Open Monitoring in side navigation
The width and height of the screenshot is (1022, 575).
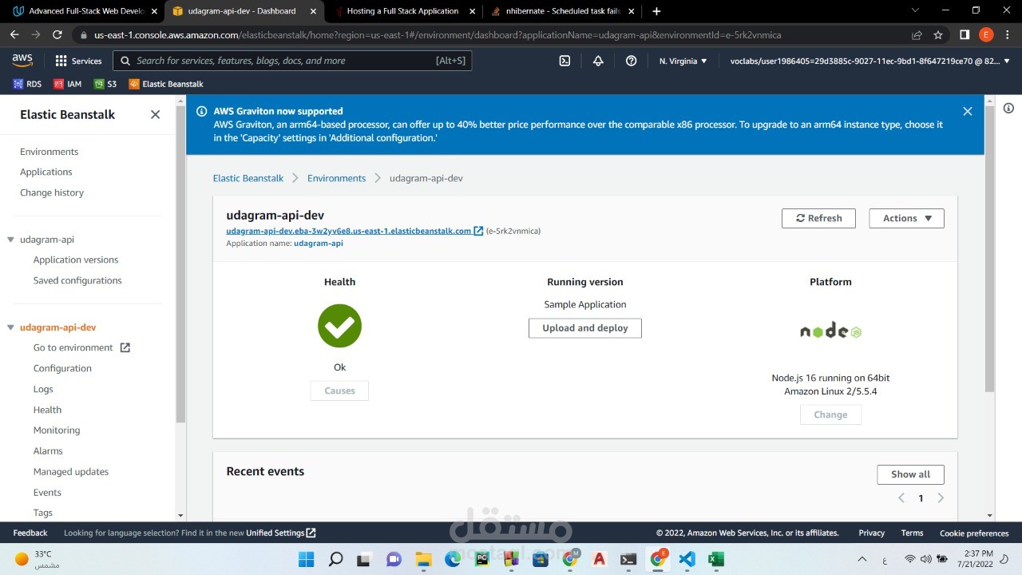coord(57,430)
